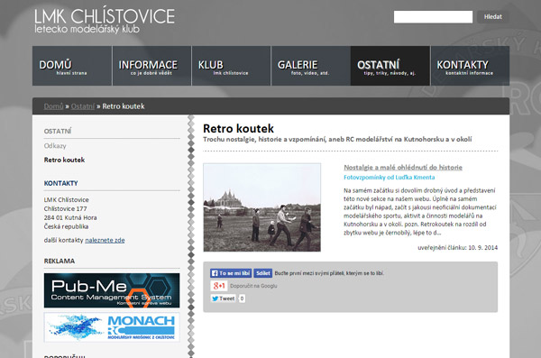Click the Ostatní breadcrumb link
541x358 pixels.
(x=82, y=106)
